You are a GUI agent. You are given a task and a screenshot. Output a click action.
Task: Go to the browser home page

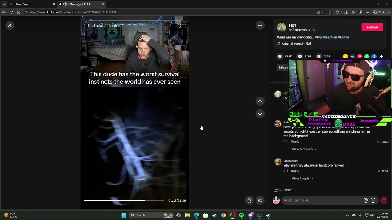pos(19,12)
